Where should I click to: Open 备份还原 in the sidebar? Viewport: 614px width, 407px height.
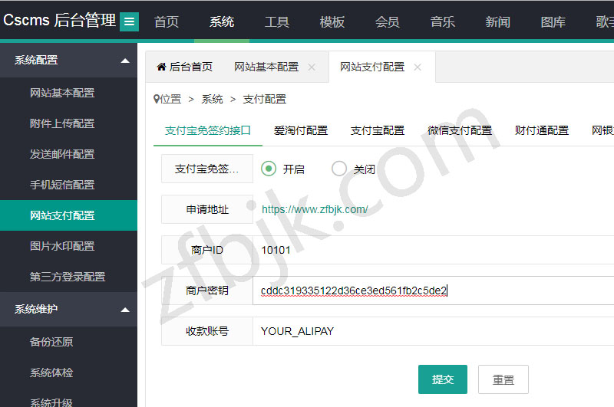tap(68, 342)
